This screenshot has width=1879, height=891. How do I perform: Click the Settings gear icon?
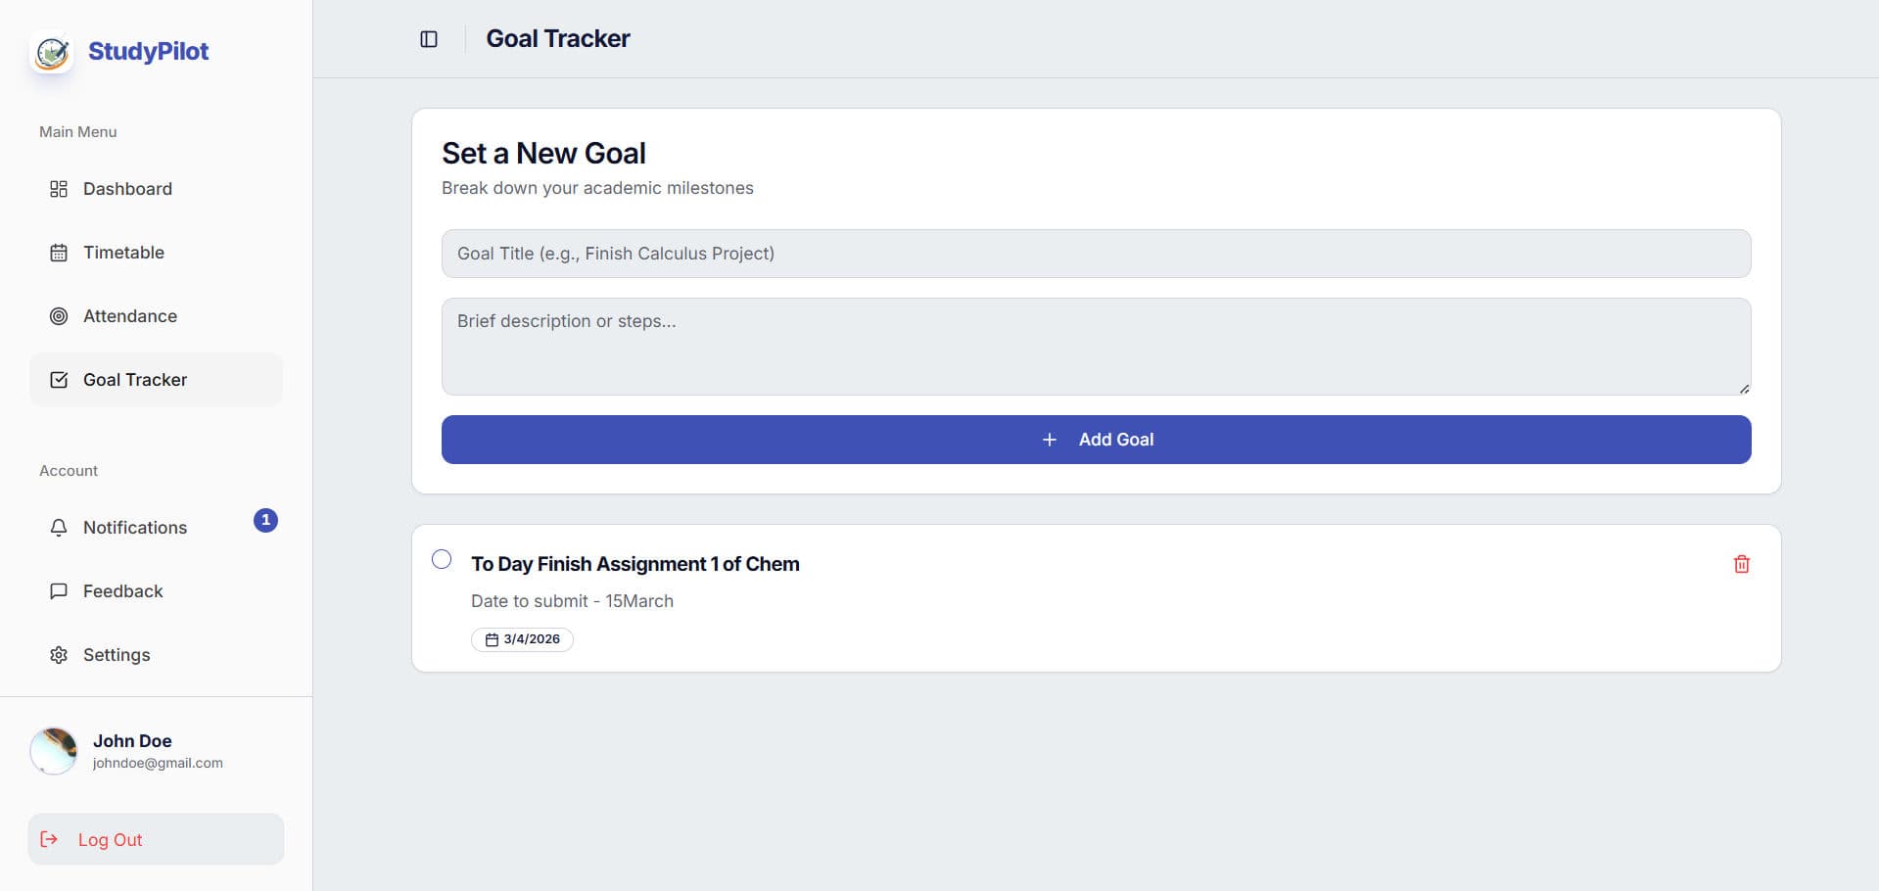[59, 655]
